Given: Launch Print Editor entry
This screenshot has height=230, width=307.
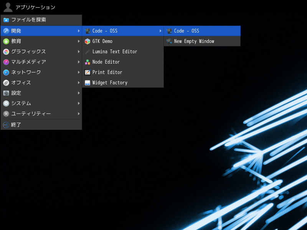Looking at the screenshot, I should [107, 72].
